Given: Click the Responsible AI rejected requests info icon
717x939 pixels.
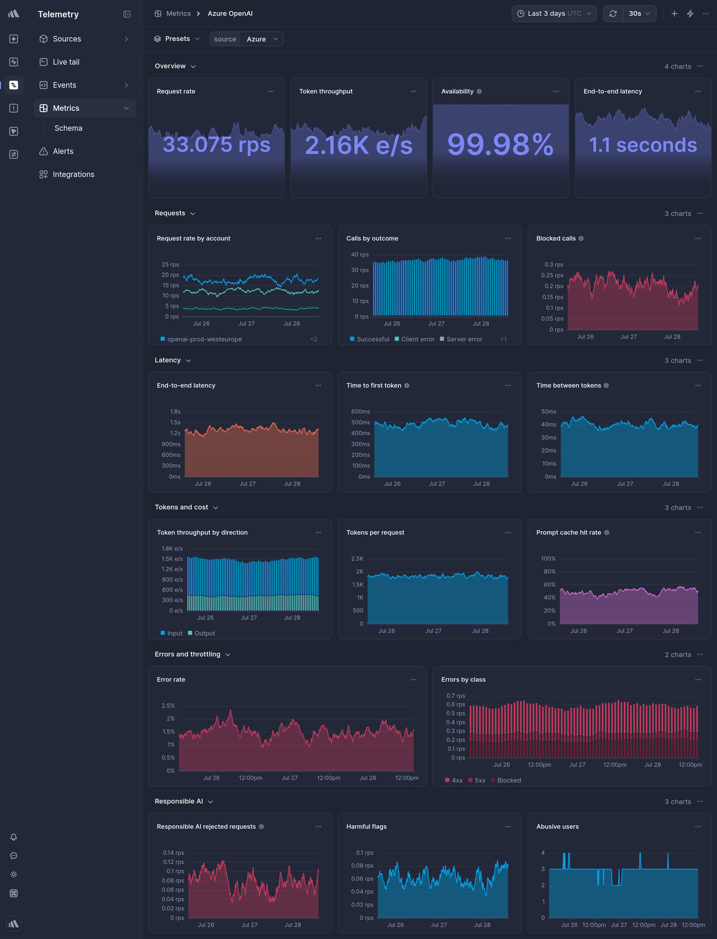Looking at the screenshot, I should tap(261, 827).
